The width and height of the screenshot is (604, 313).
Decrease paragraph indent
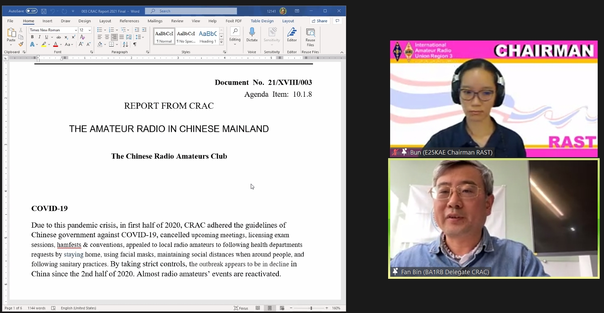coord(137,30)
